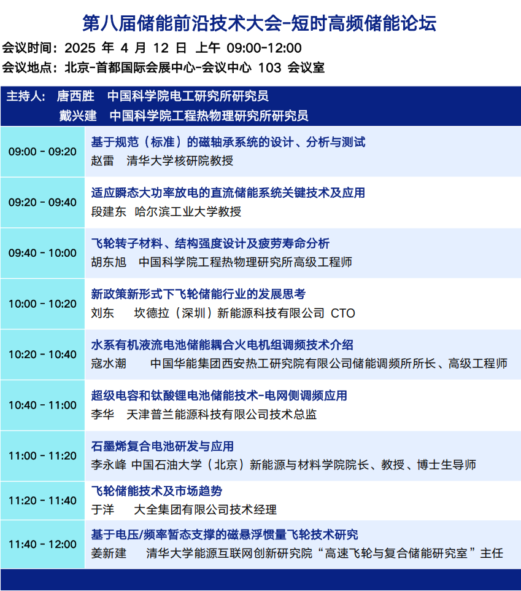521x591 pixels.
Task: Click the 09:40 - 10:00 time slot
Action: tap(42, 253)
